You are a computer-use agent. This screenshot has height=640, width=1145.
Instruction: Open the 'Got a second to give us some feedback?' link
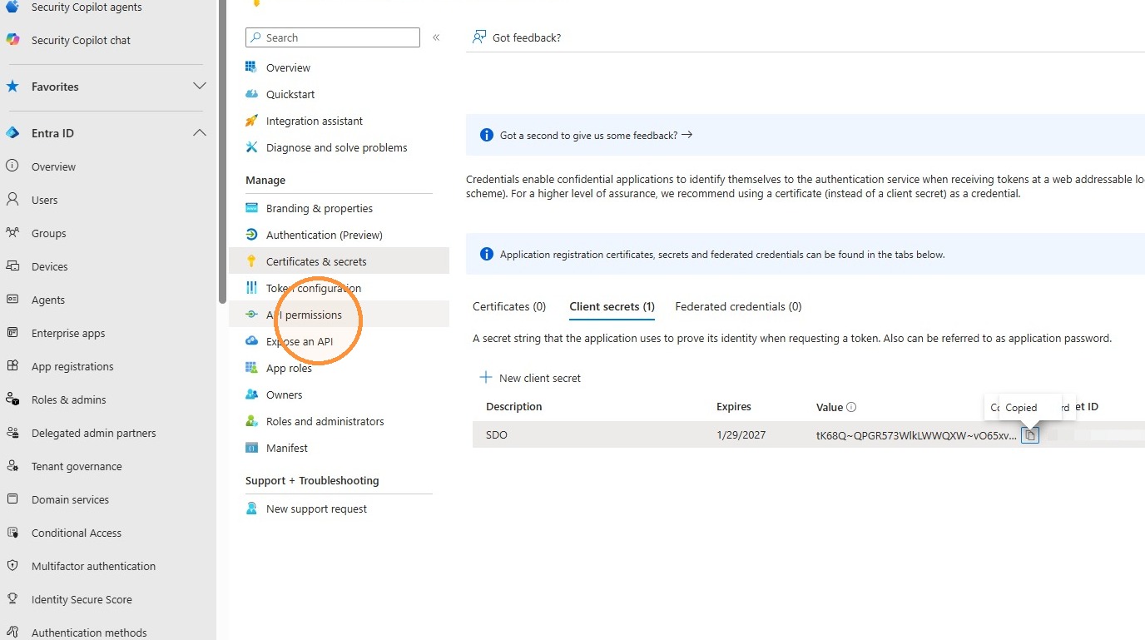coord(596,135)
